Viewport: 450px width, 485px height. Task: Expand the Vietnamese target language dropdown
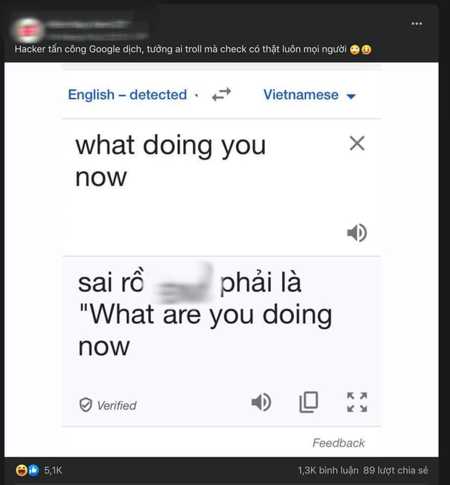(x=309, y=95)
